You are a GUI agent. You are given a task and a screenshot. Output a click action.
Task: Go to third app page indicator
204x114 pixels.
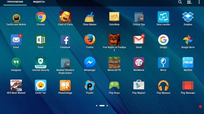click(x=107, y=105)
